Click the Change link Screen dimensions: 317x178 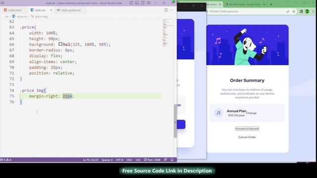pos(251,113)
